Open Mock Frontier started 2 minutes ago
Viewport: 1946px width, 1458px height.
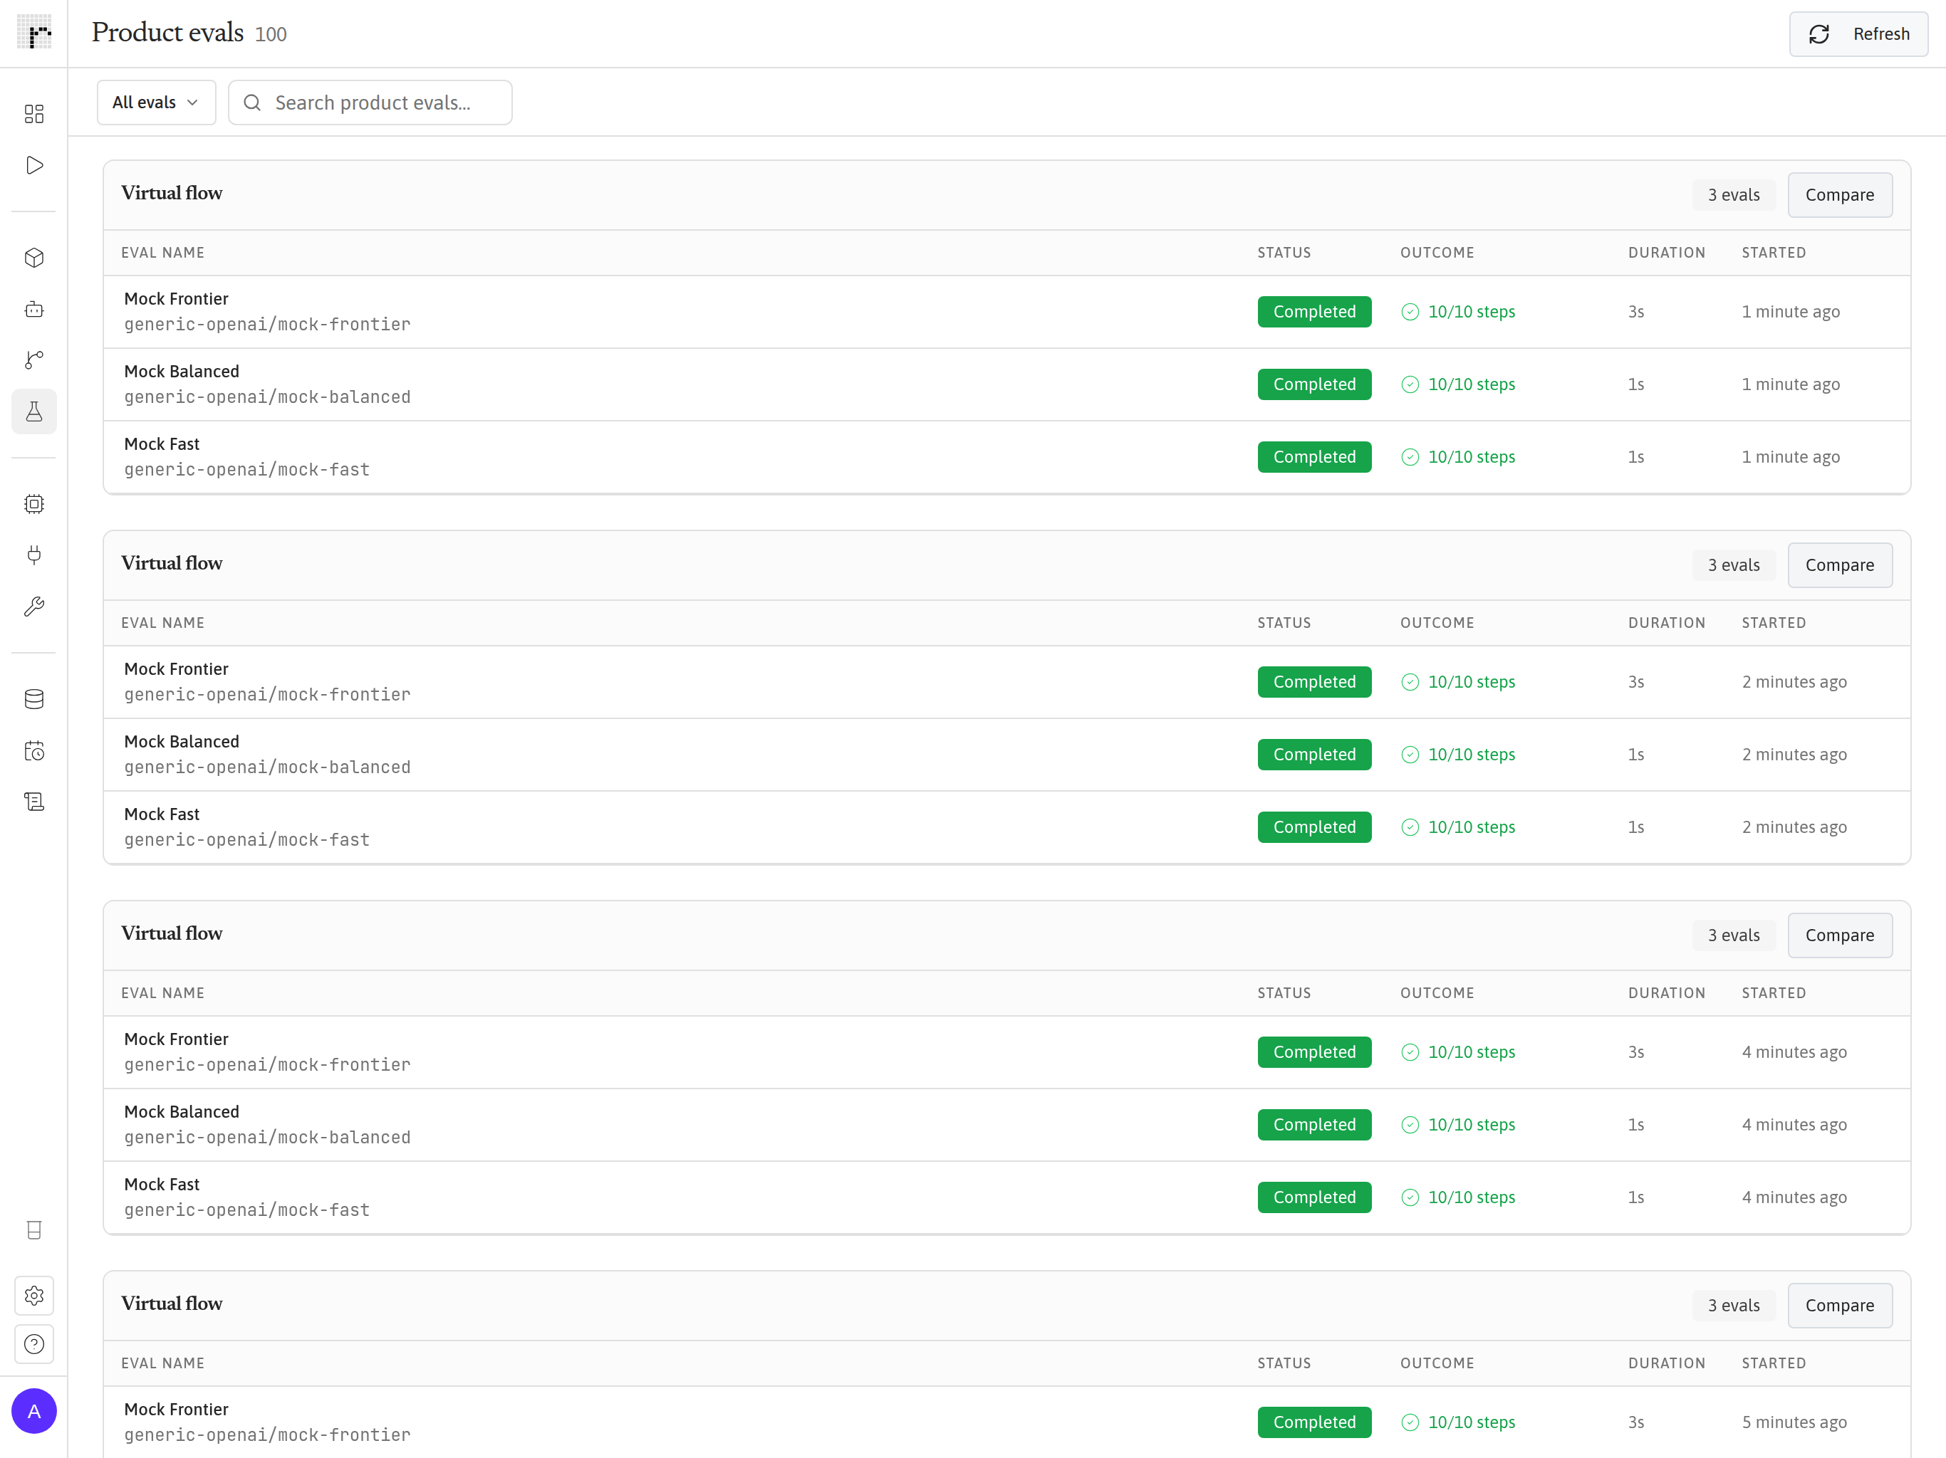(1006, 681)
